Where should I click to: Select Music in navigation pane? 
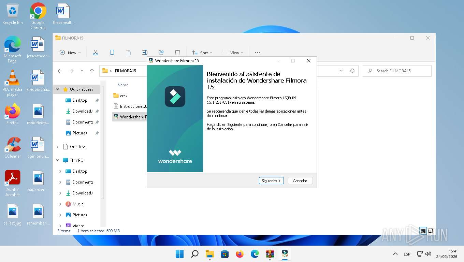pyautogui.click(x=78, y=204)
